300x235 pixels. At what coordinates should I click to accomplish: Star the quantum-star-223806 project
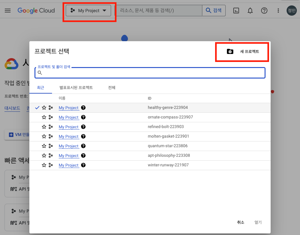coord(44,146)
